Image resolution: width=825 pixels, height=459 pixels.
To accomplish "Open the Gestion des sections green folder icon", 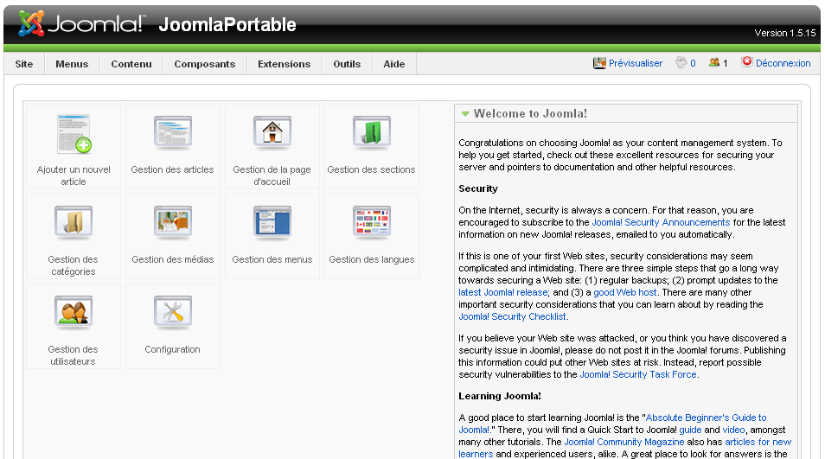I will (372, 133).
